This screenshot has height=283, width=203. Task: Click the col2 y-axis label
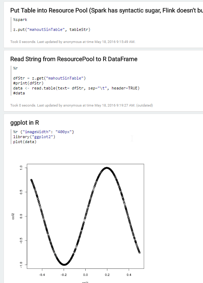pyautogui.click(x=13, y=216)
